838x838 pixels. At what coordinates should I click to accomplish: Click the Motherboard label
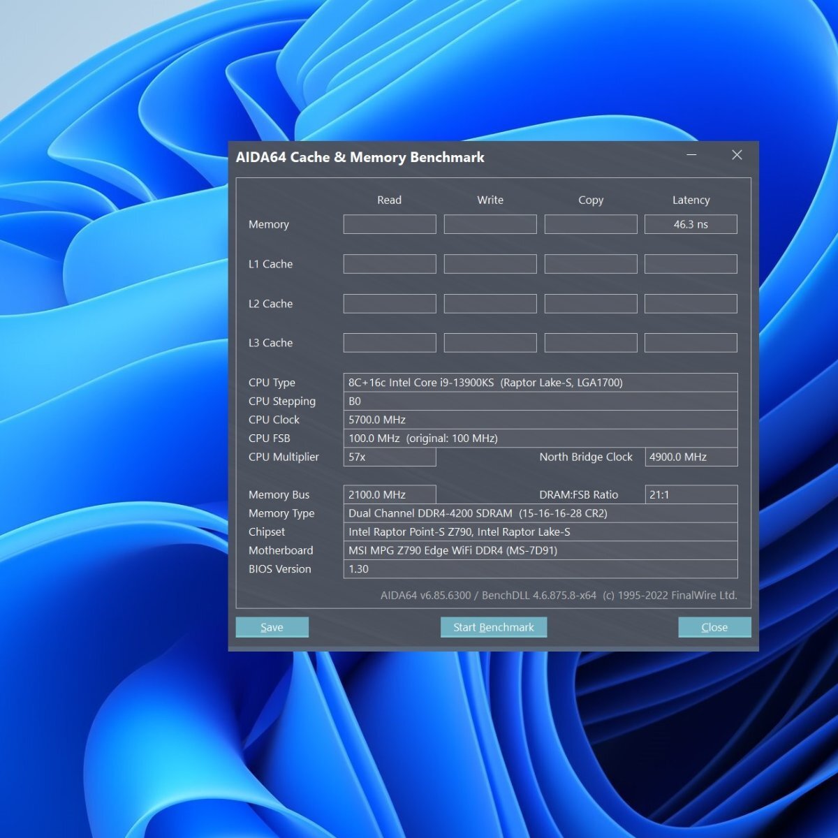tap(281, 550)
